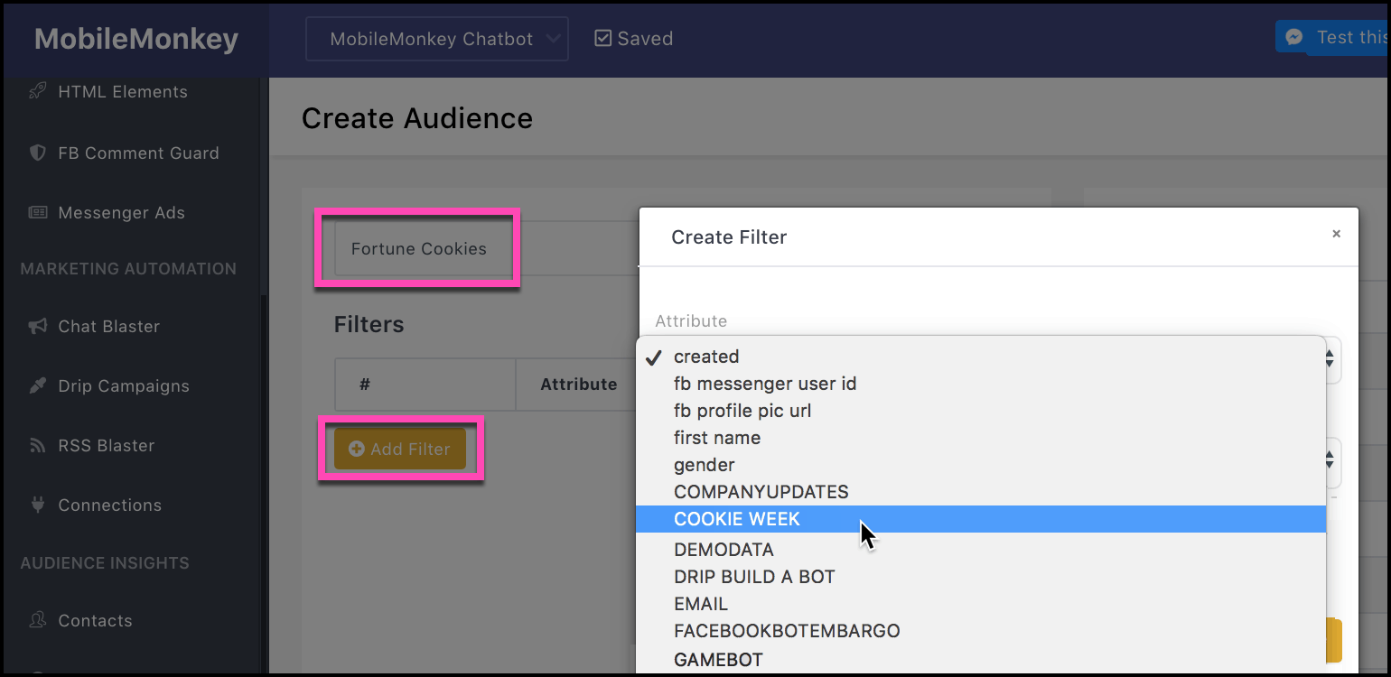Choose GAMEBOT from the list
Screen dimensions: 1391x677
tap(981, 659)
